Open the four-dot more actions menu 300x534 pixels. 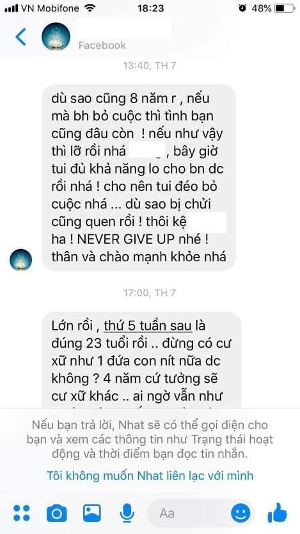click(22, 514)
